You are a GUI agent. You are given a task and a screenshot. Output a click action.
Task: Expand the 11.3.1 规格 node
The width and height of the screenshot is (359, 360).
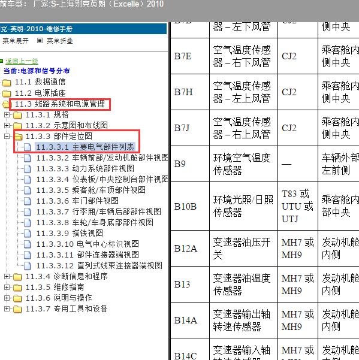coord(7,114)
